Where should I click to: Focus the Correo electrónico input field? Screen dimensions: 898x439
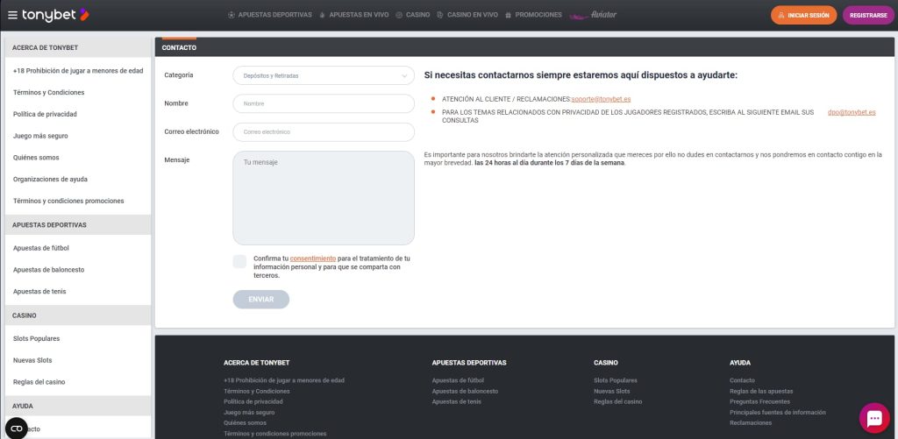(324, 131)
